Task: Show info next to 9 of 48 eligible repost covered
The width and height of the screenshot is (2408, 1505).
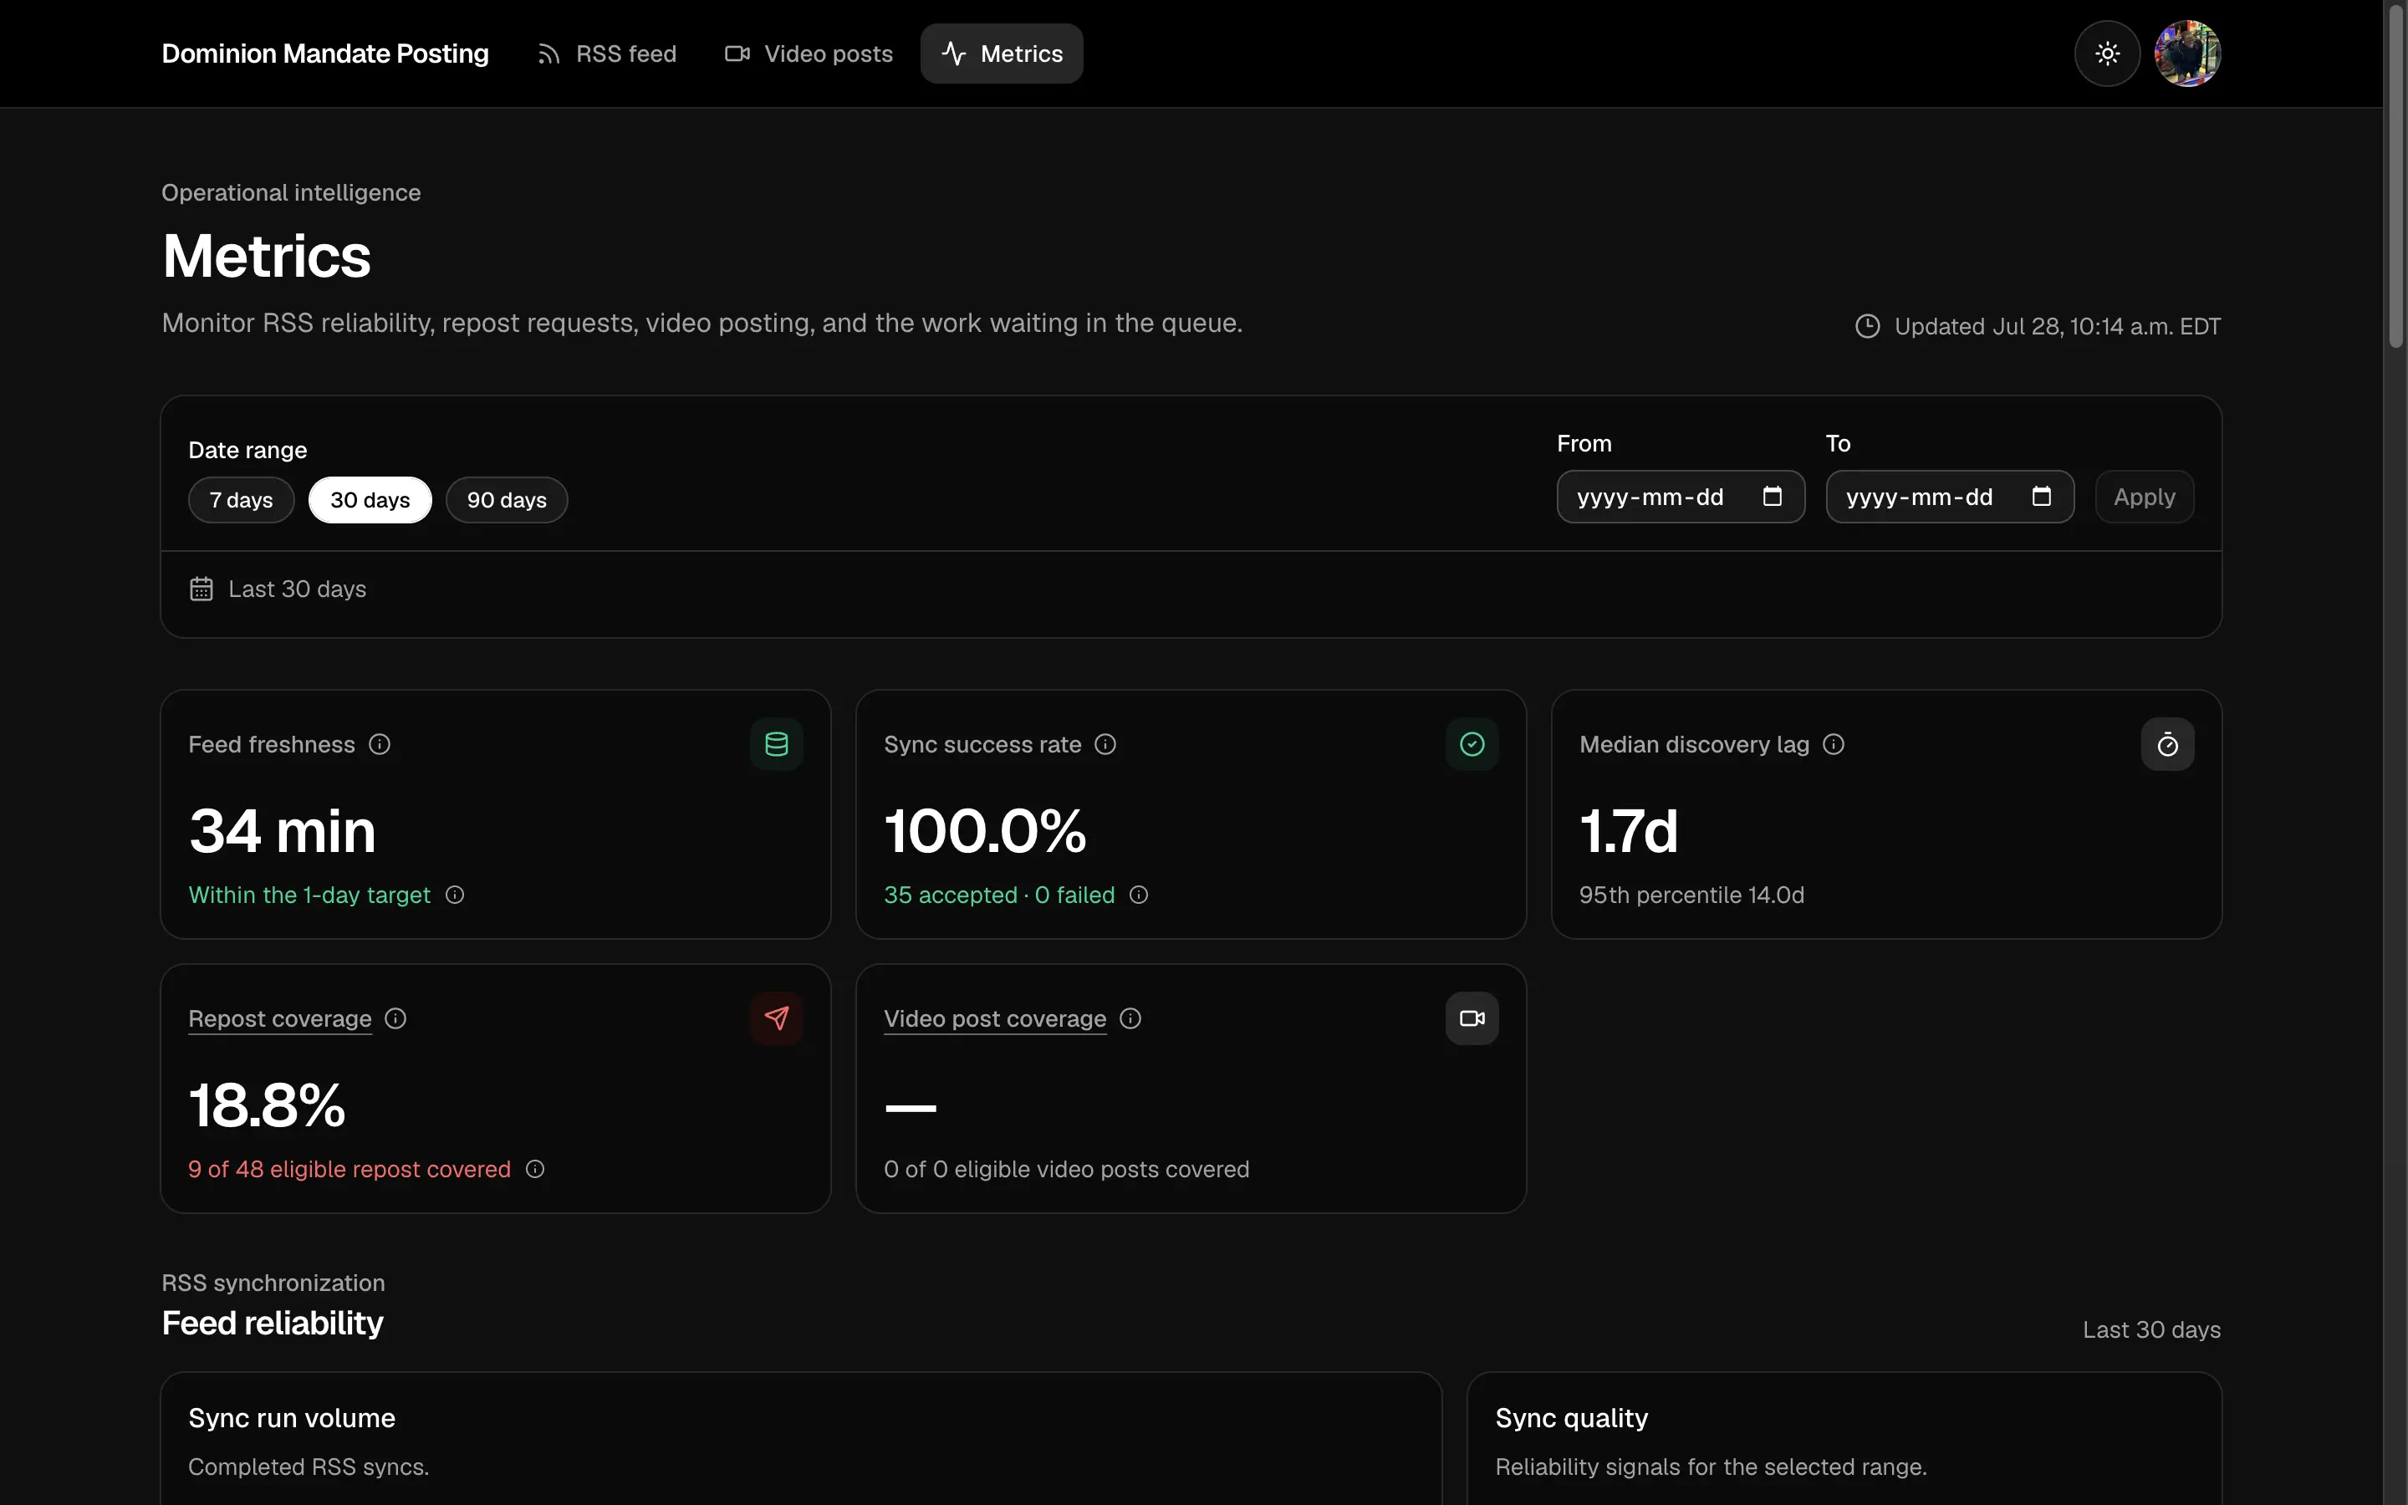Action: 535,1169
